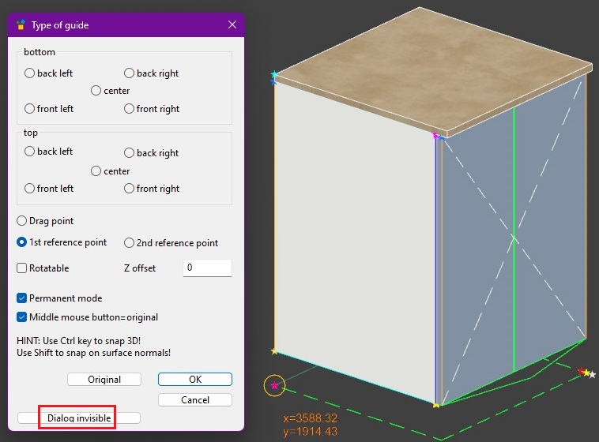The image size is (599, 442).
Task: Enable the Rotatable checkbox
Action: click(x=22, y=268)
